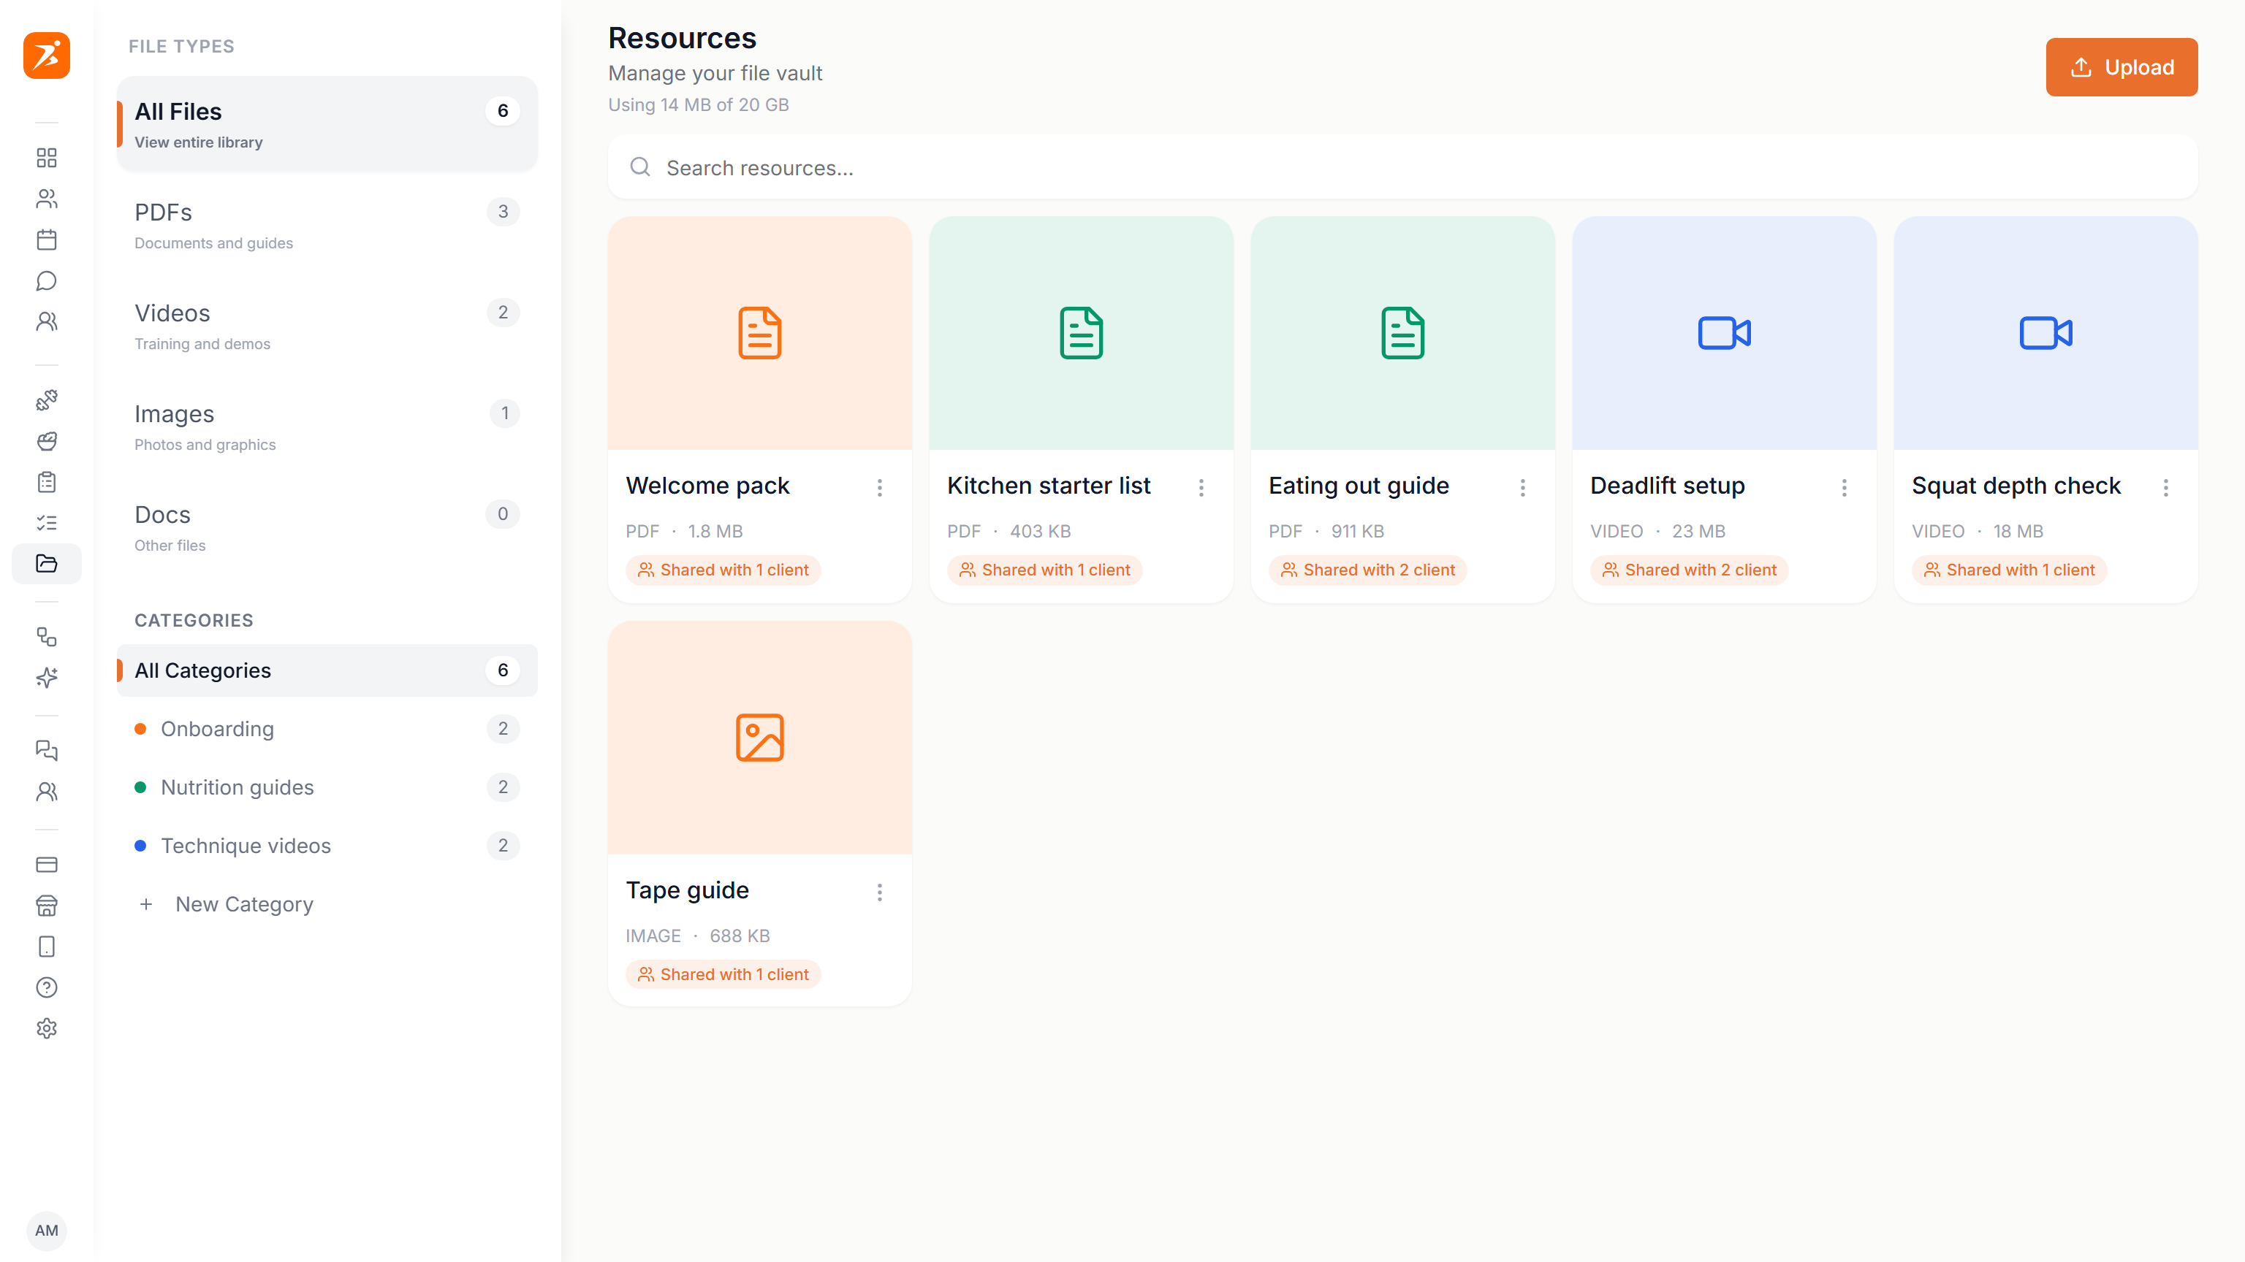Open the clipboard icon in sidebar
This screenshot has height=1262, width=2245.
(46, 481)
